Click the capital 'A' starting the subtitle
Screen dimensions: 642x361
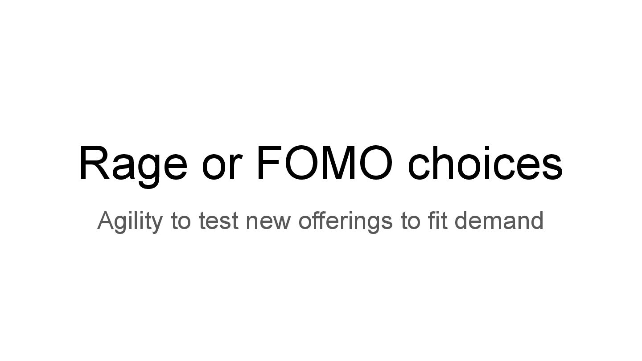click(x=106, y=220)
